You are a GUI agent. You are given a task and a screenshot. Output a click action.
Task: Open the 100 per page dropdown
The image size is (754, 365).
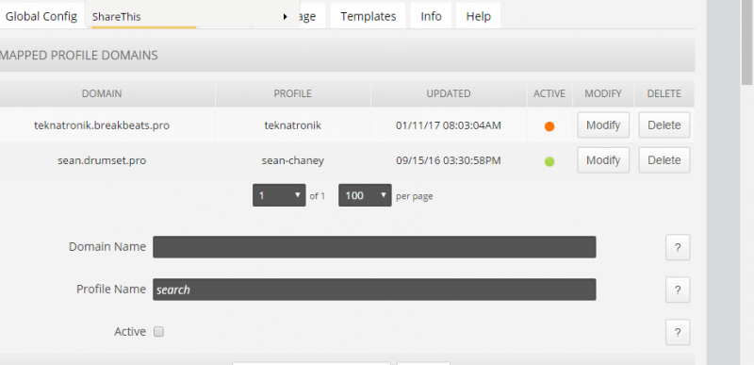click(x=365, y=195)
